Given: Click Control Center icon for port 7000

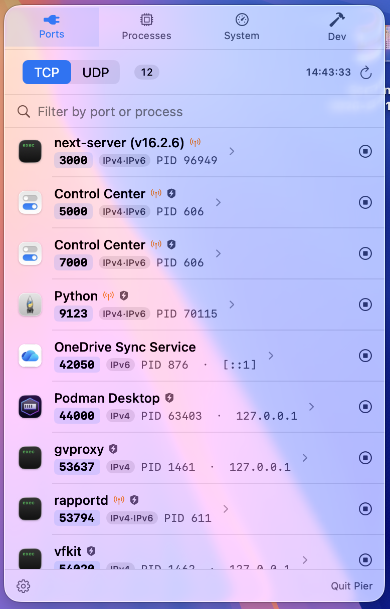Looking at the screenshot, I should (x=30, y=253).
